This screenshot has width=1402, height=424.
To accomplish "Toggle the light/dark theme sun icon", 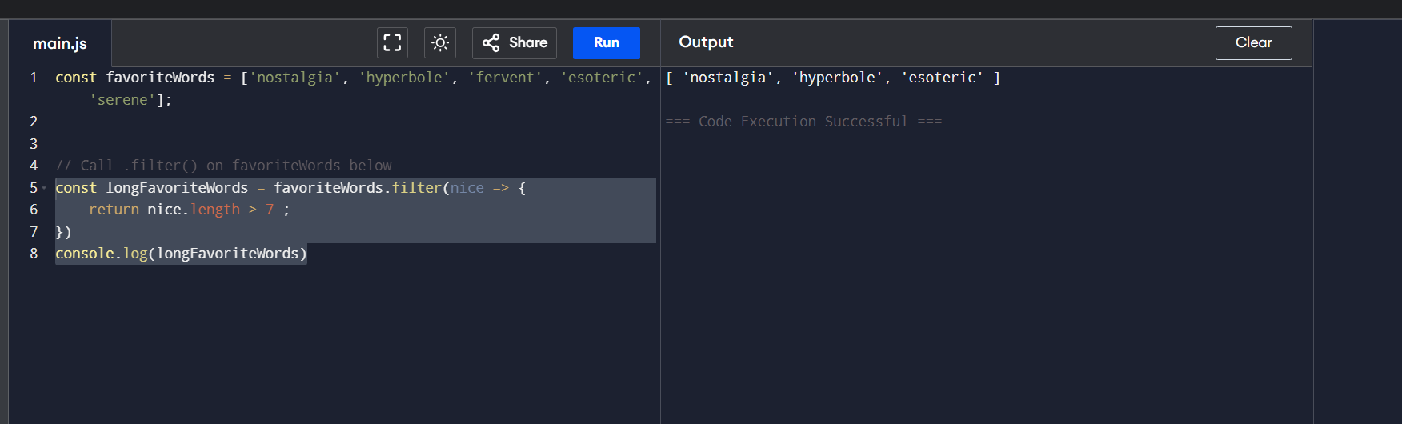I will click(x=440, y=43).
